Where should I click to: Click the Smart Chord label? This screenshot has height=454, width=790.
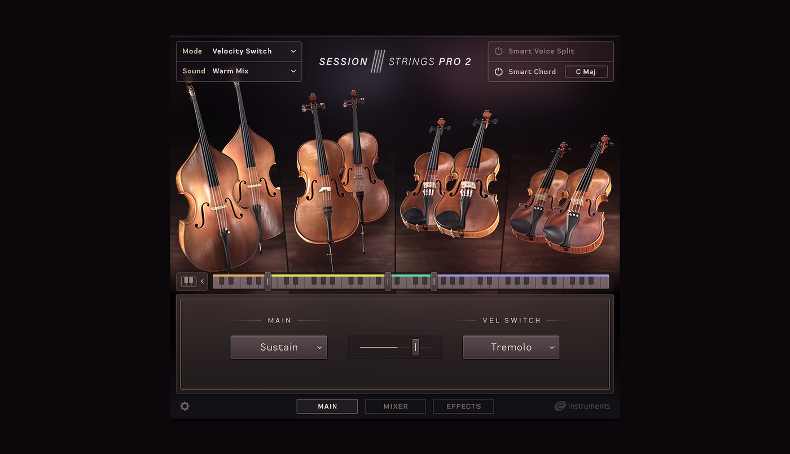point(532,72)
